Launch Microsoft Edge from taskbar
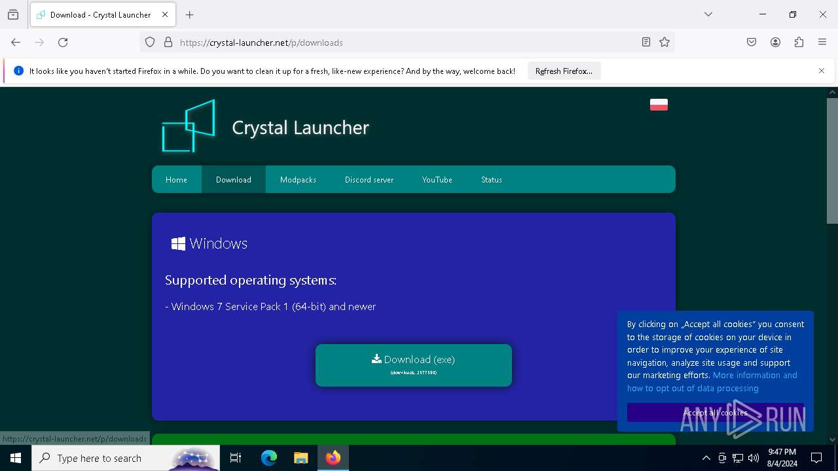Image resolution: width=838 pixels, height=471 pixels. coord(269,458)
